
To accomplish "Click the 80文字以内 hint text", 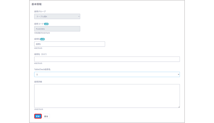I will pyautogui.click(x=38, y=63).
